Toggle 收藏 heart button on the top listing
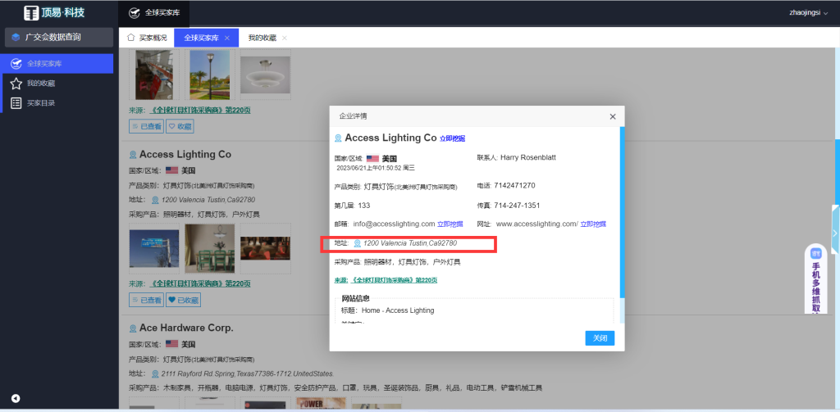840x412 pixels. [x=180, y=127]
